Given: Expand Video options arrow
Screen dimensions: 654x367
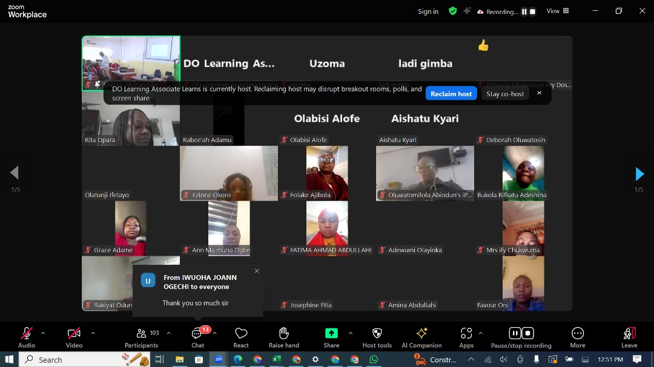Looking at the screenshot, I should [x=93, y=333].
